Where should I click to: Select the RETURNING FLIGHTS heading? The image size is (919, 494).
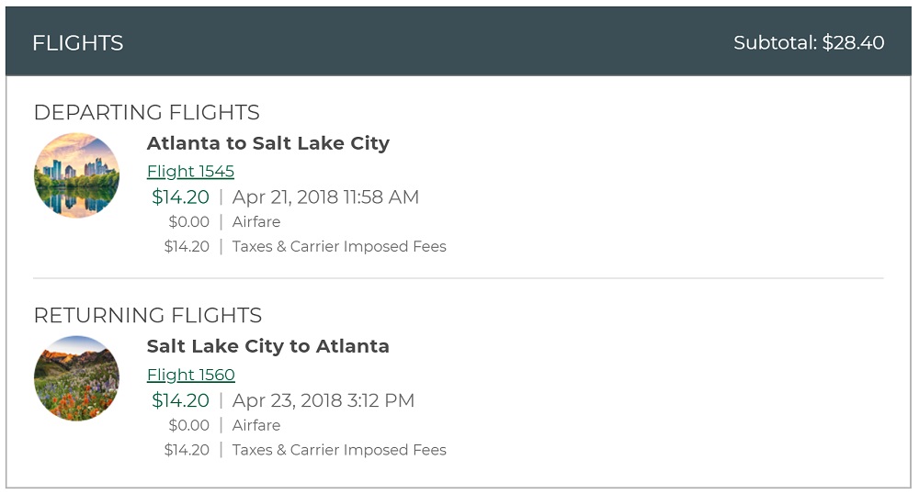[147, 316]
